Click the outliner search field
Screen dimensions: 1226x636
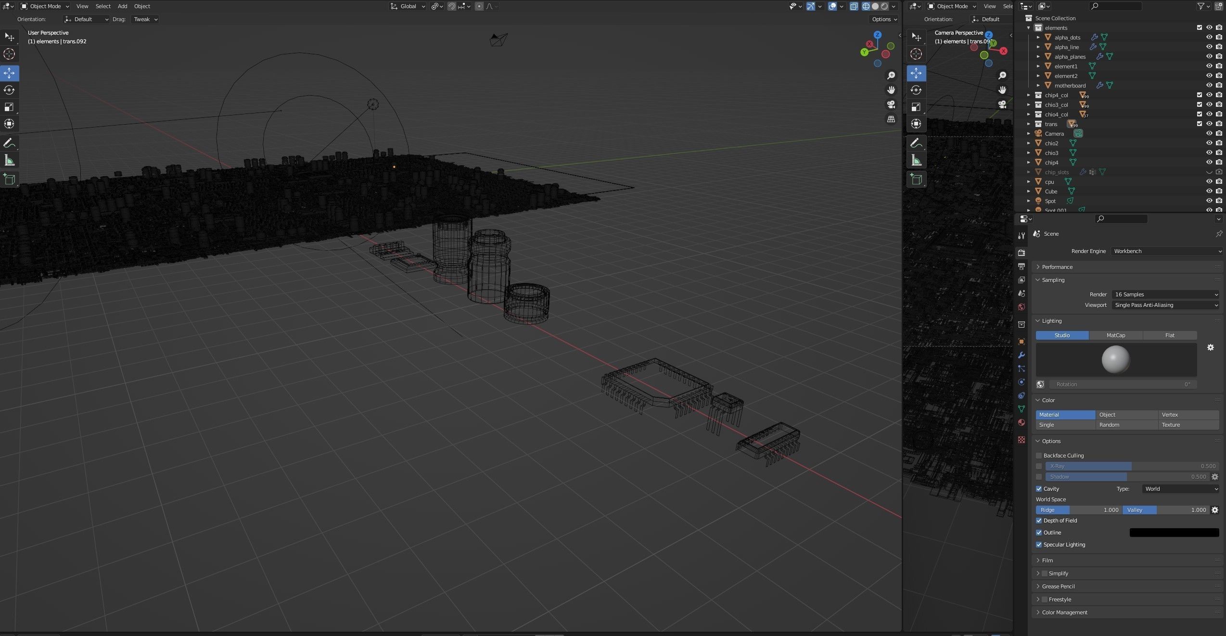(1115, 6)
